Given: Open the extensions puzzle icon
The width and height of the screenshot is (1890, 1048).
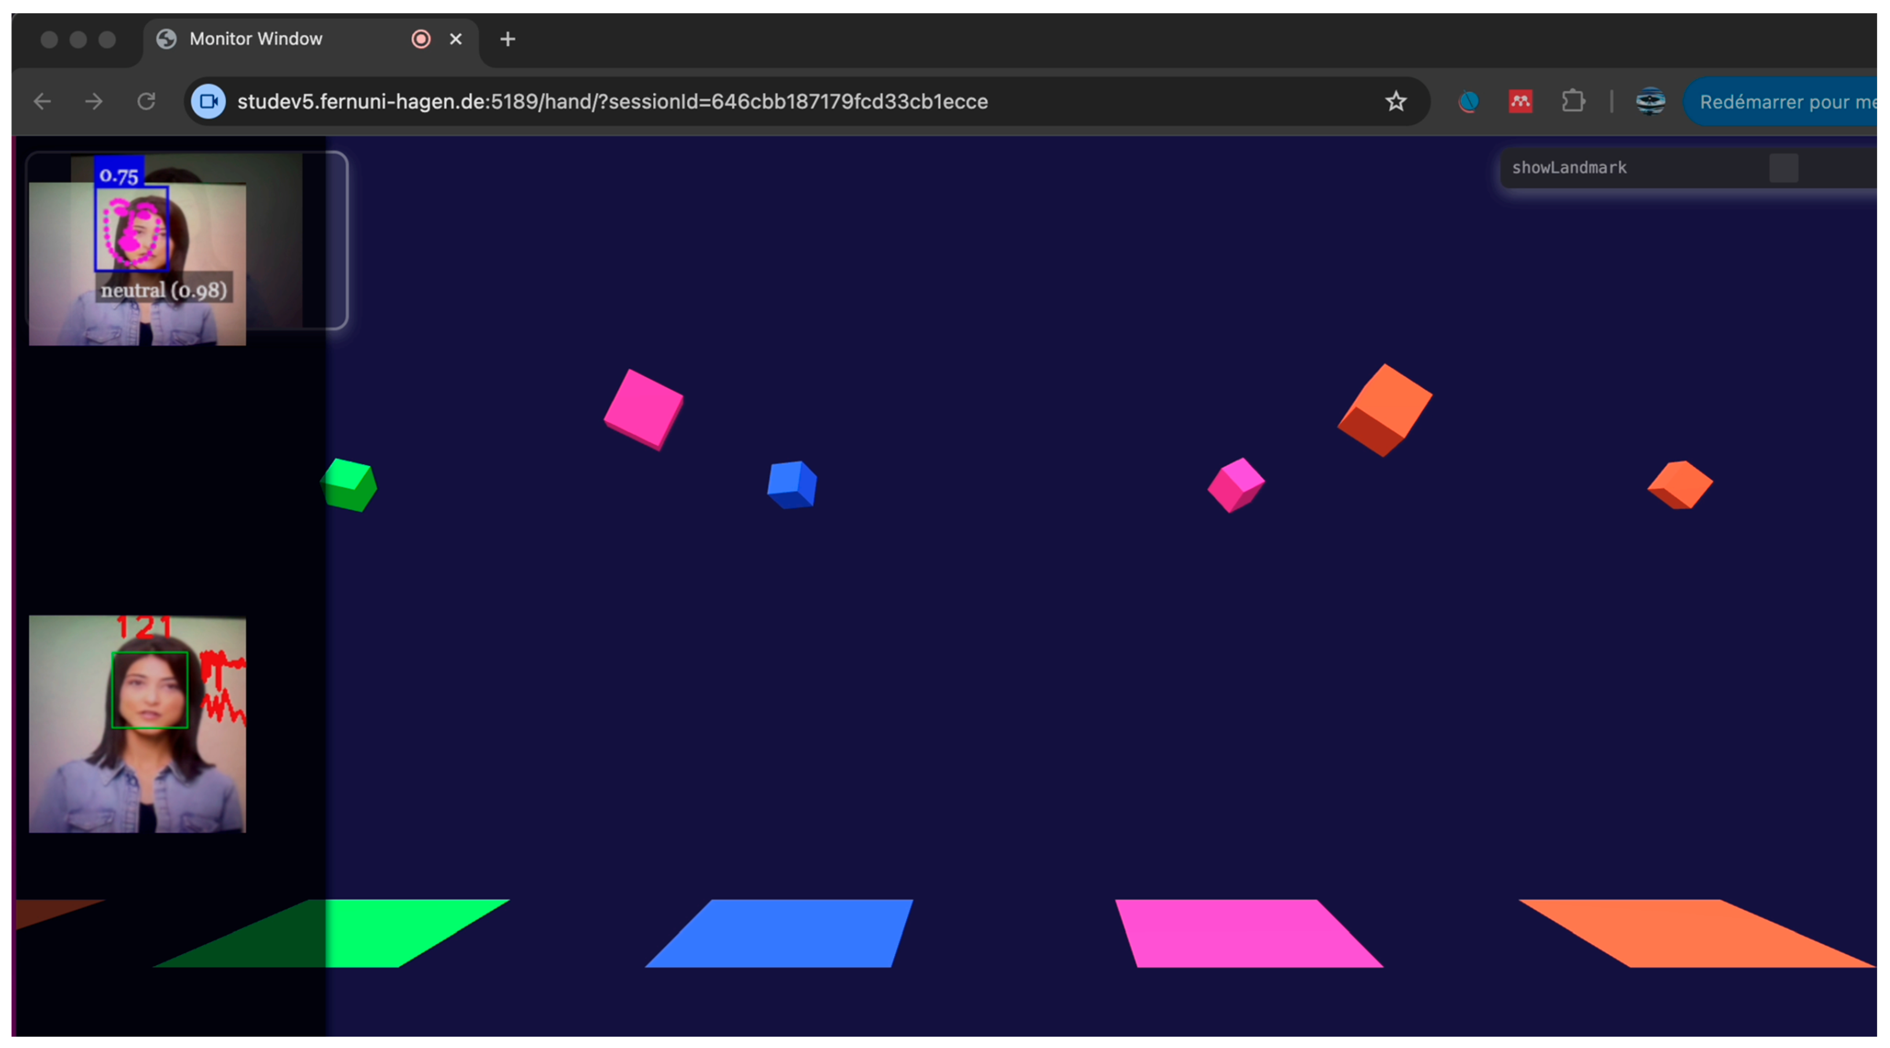Looking at the screenshot, I should point(1572,101).
